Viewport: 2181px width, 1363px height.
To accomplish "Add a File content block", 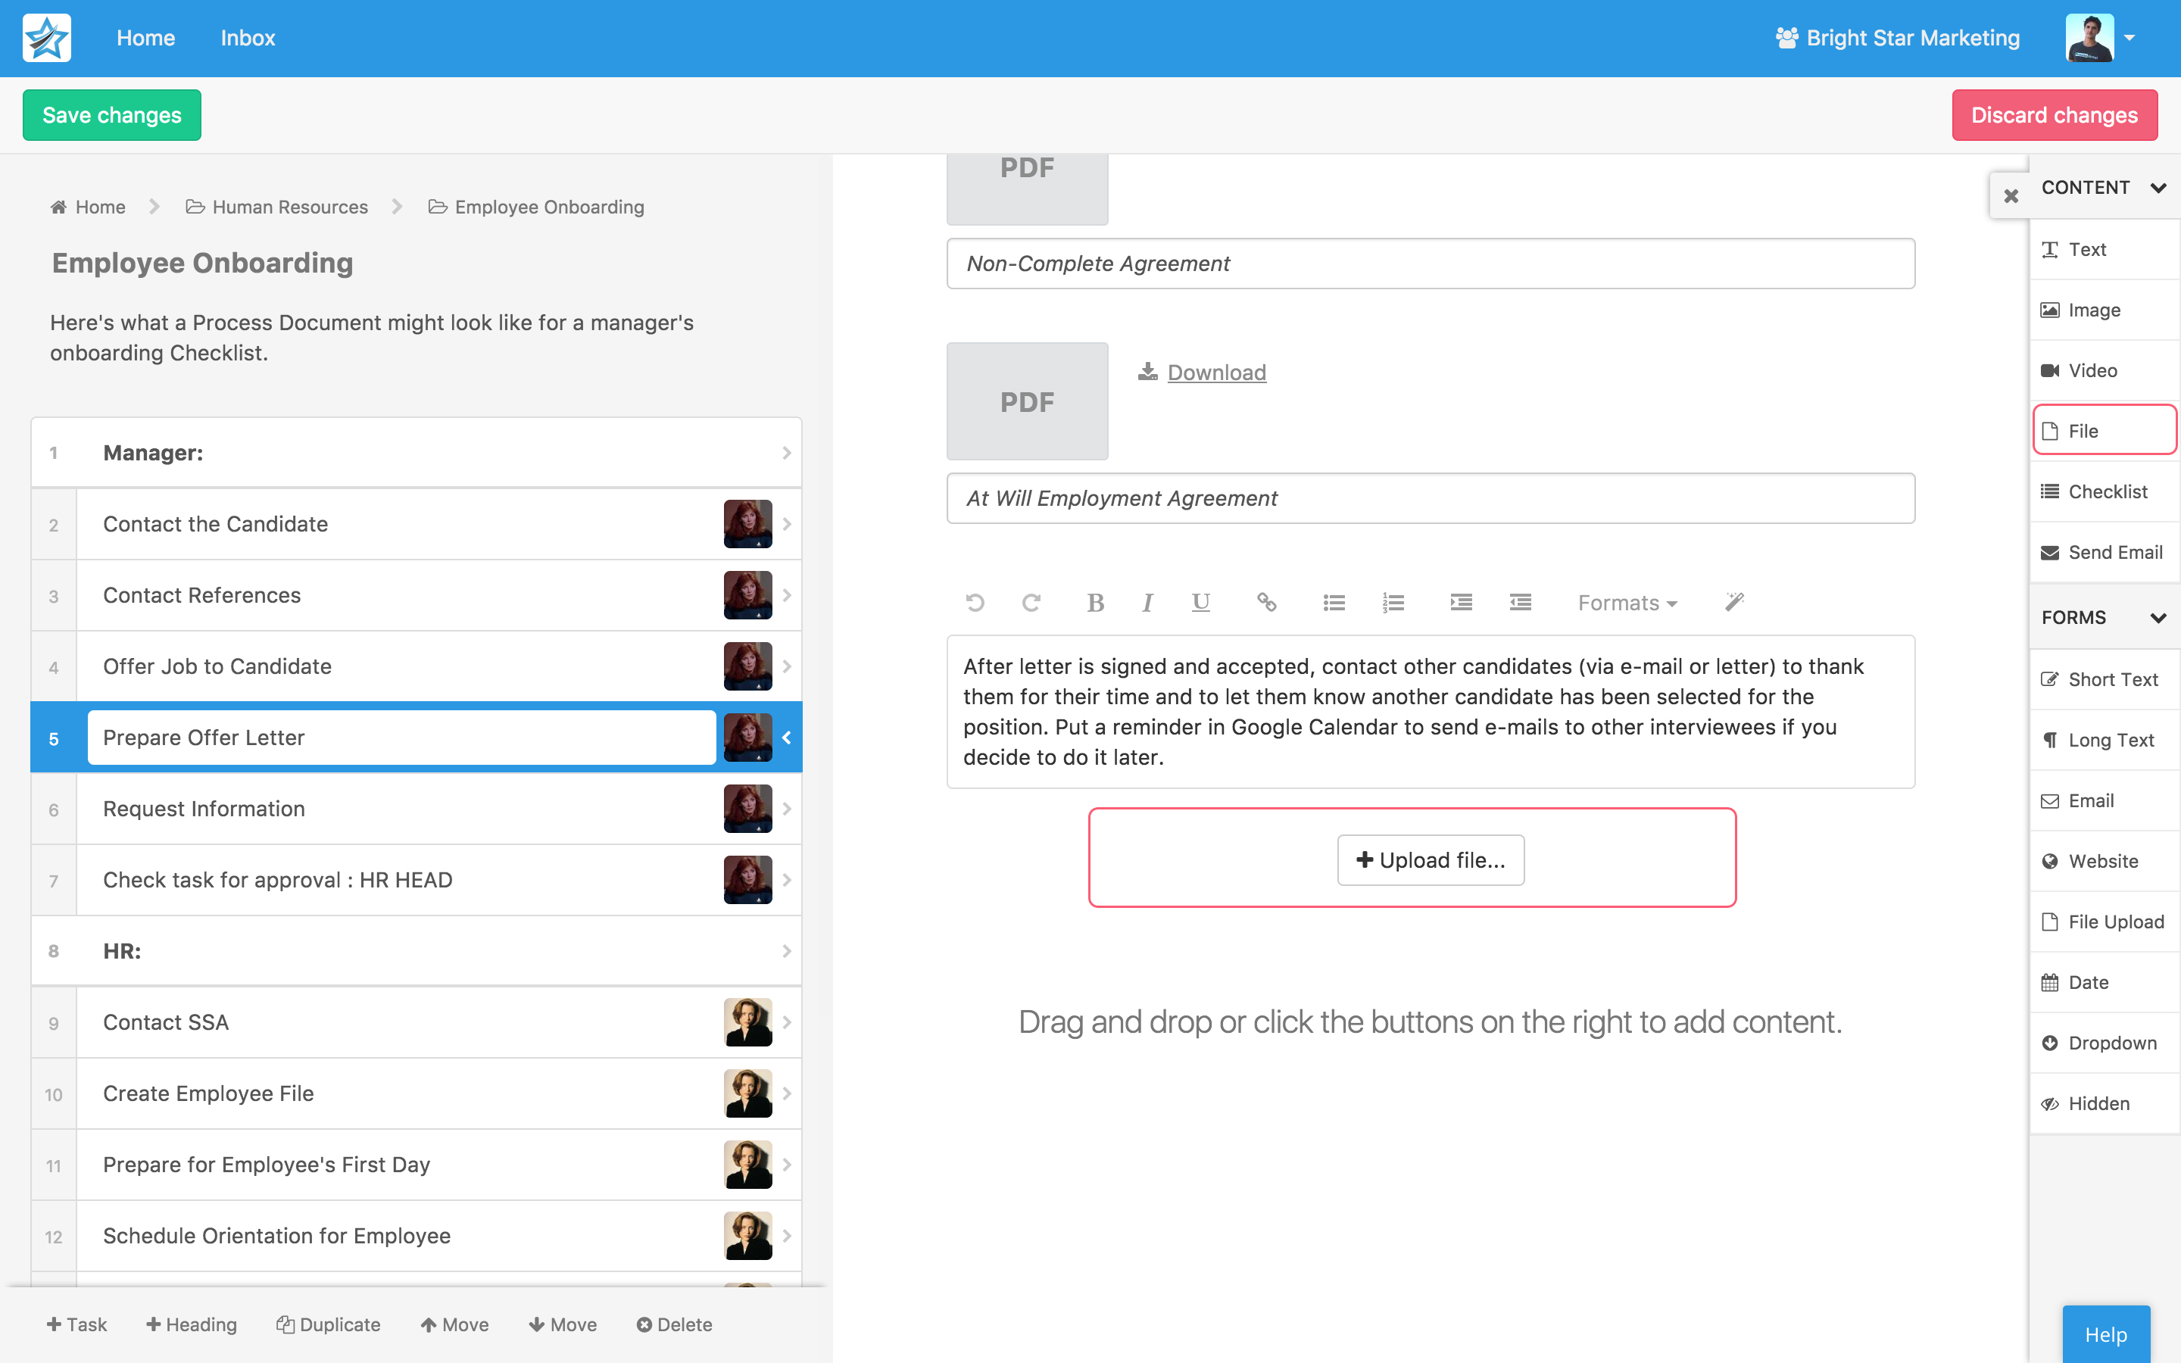I will click(x=2105, y=430).
